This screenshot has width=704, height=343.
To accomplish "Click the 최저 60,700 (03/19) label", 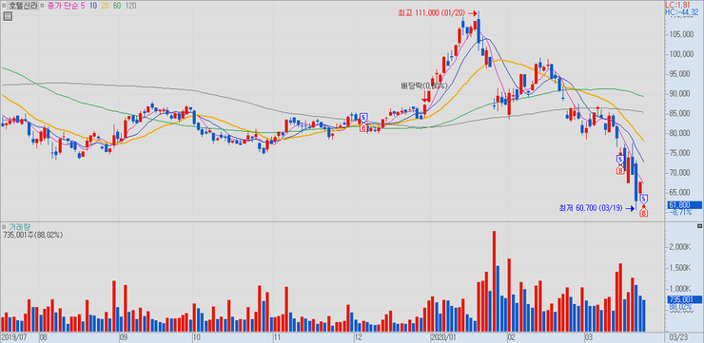I will [592, 208].
